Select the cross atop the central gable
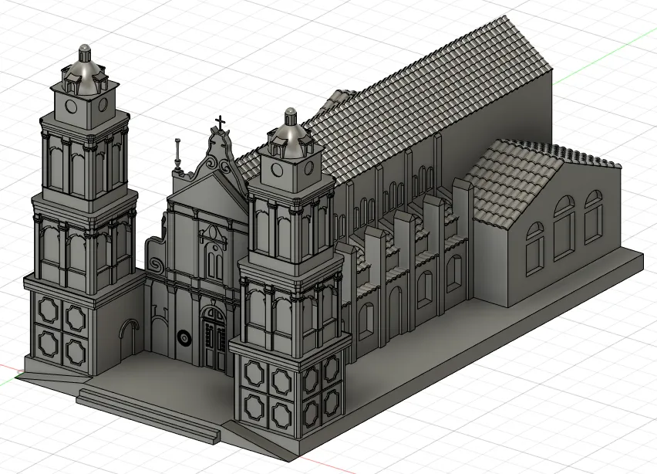The height and width of the screenshot is (474, 657). 221,123
